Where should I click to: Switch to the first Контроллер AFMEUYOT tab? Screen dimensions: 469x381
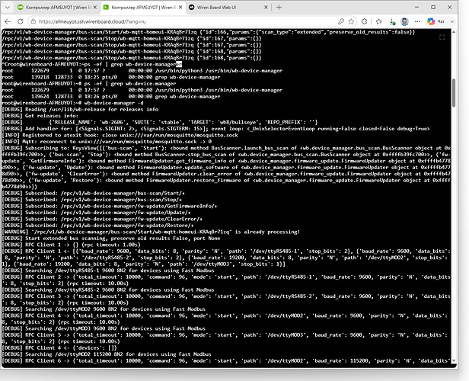[57, 7]
